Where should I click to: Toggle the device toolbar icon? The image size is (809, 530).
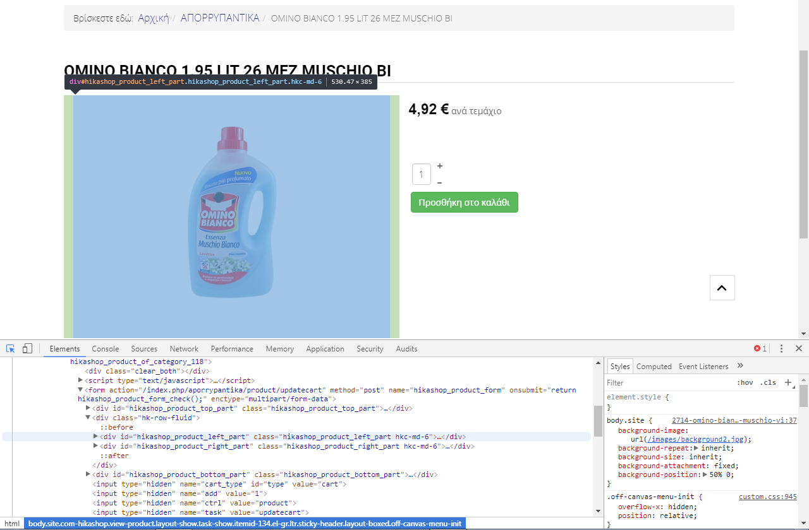pos(27,349)
